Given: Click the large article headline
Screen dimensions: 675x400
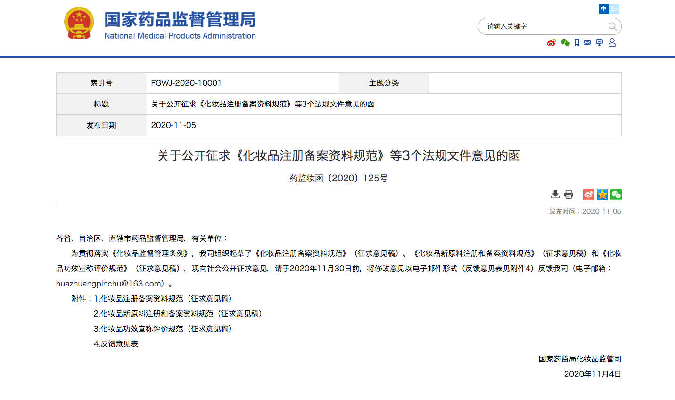Looking at the screenshot, I should [x=339, y=155].
